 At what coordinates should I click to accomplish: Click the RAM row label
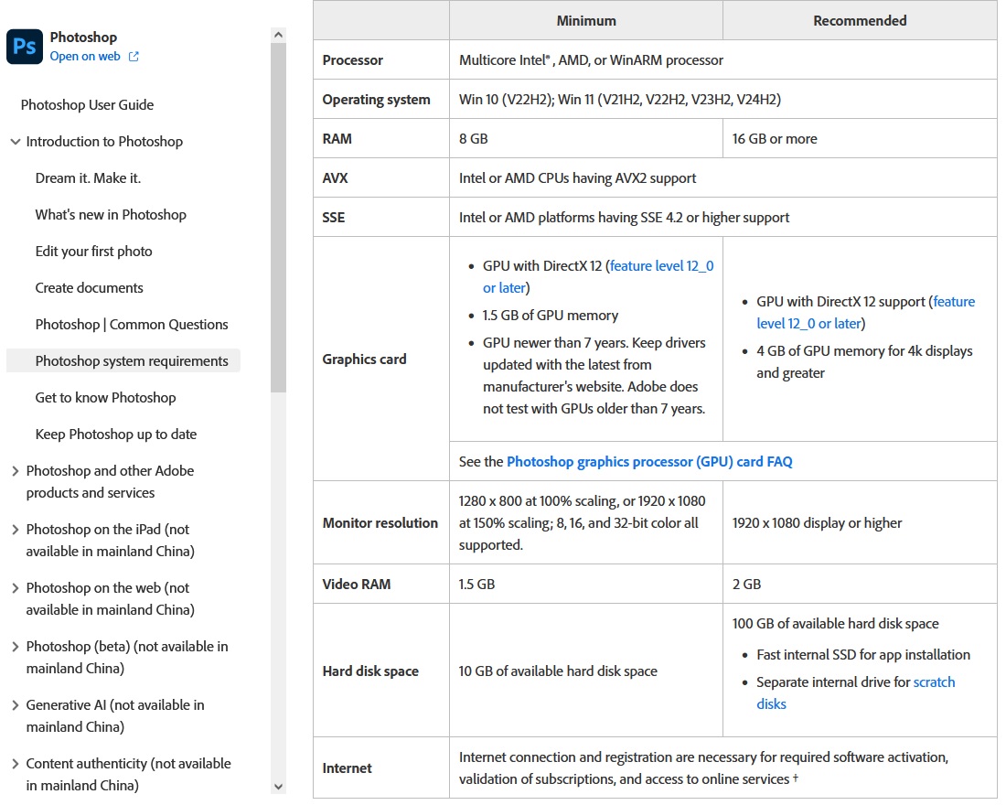(x=337, y=139)
